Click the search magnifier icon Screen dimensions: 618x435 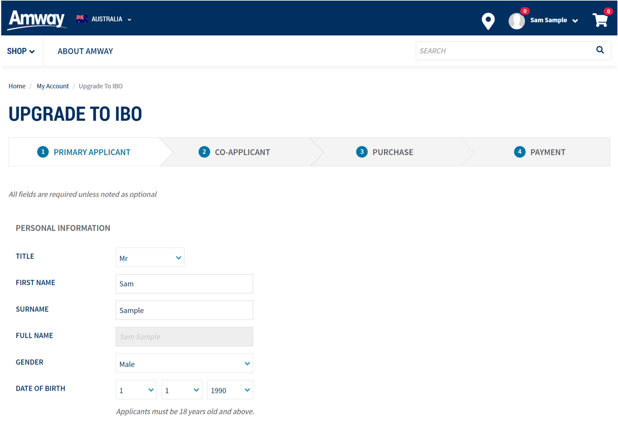pos(600,50)
